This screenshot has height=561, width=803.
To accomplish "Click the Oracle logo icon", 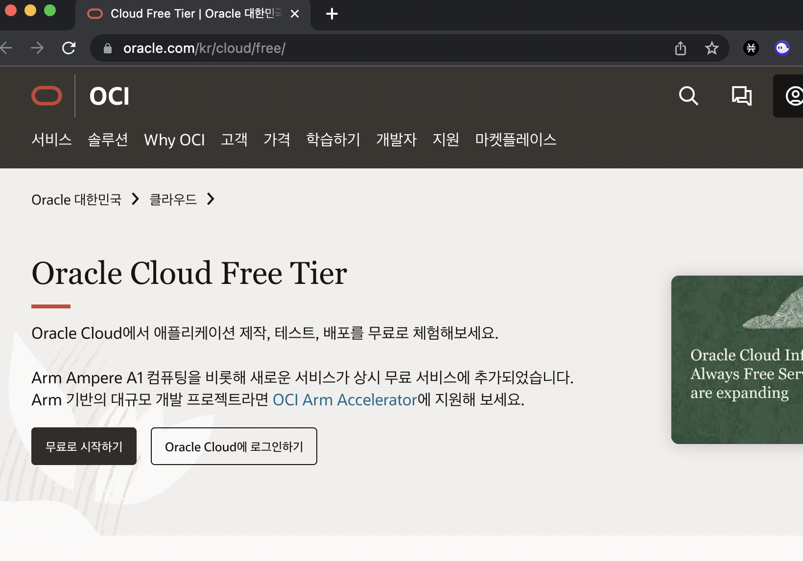I will [47, 96].
